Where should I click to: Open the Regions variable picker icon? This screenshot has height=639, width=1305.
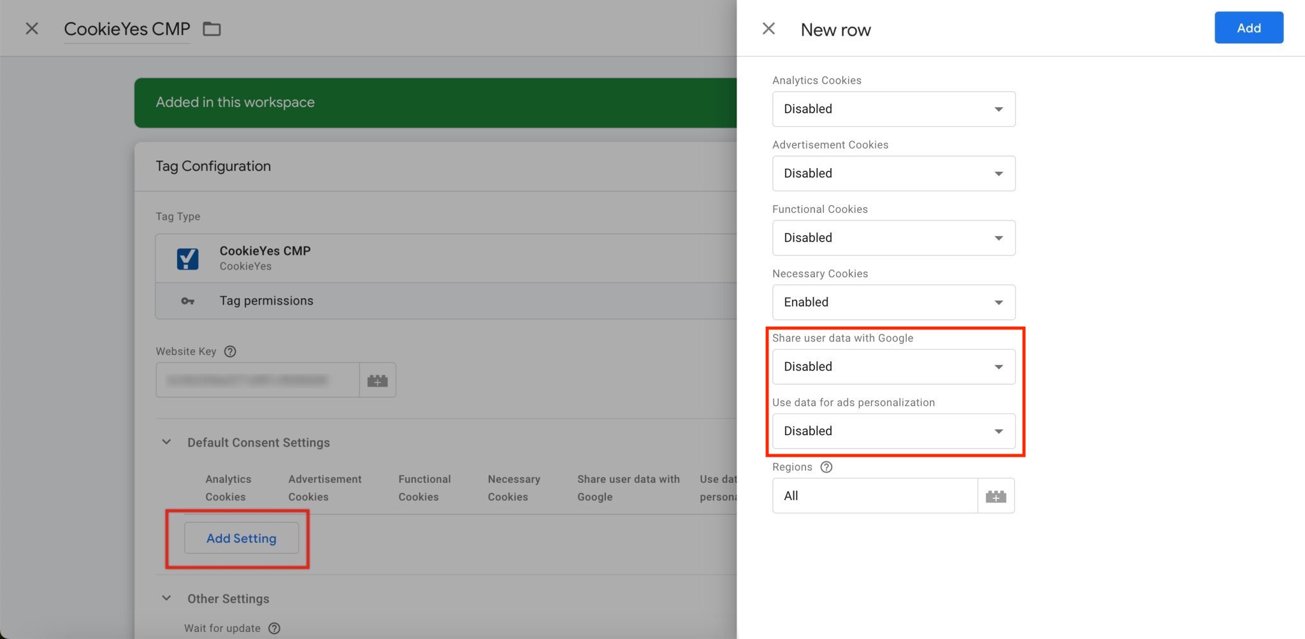point(995,496)
